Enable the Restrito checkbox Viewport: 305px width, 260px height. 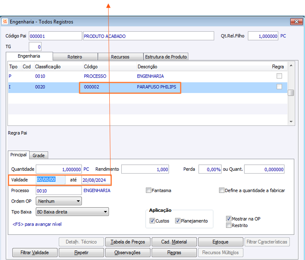coord(229,225)
